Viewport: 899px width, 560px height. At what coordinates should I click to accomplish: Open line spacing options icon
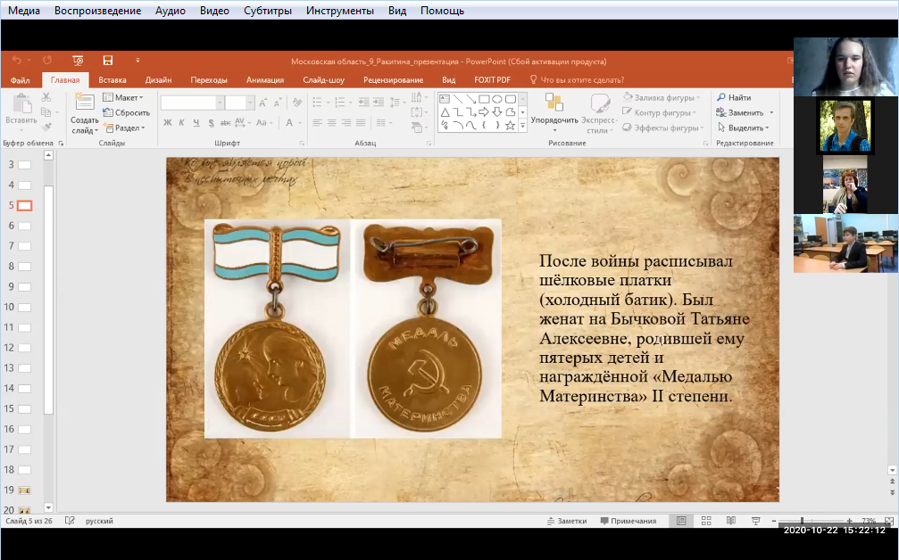(x=395, y=102)
